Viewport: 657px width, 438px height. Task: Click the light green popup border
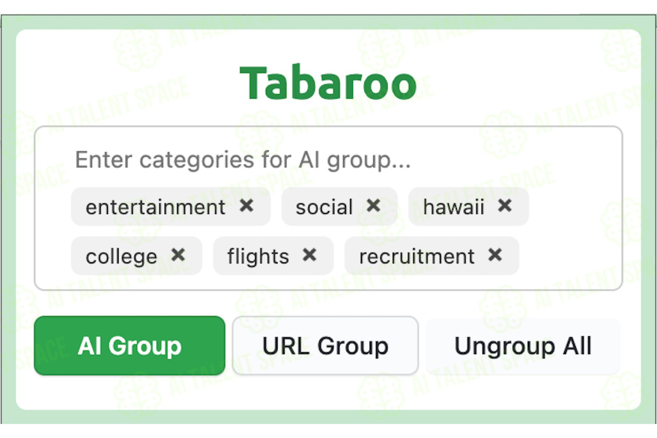[x=328, y=22]
